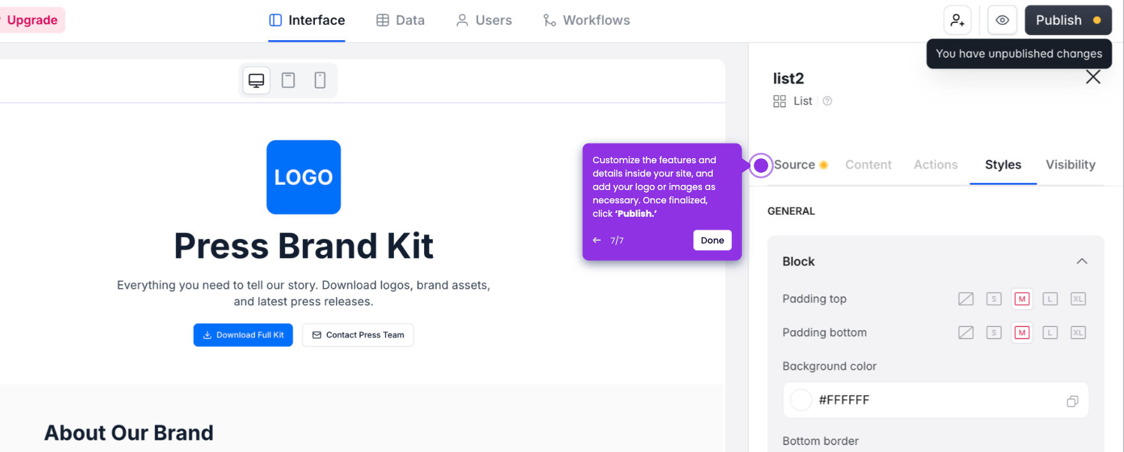Switch to the Visibility tab
1124x452 pixels.
(1070, 164)
